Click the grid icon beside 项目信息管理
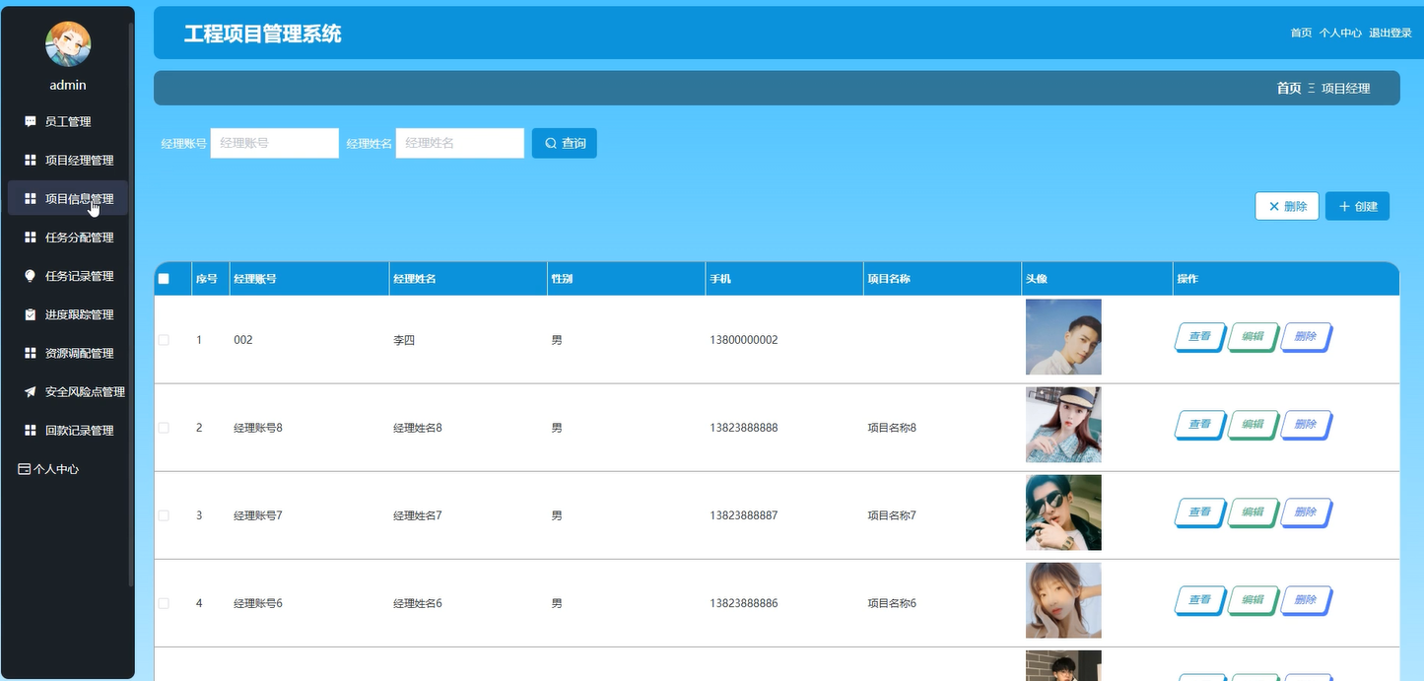Viewport: 1424px width, 681px height. pyautogui.click(x=31, y=199)
